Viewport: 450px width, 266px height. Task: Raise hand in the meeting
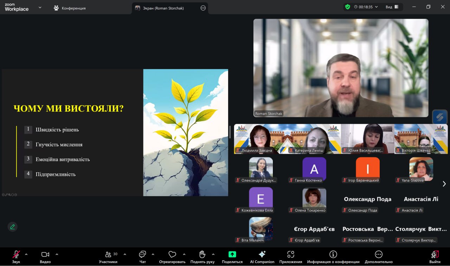(202, 257)
